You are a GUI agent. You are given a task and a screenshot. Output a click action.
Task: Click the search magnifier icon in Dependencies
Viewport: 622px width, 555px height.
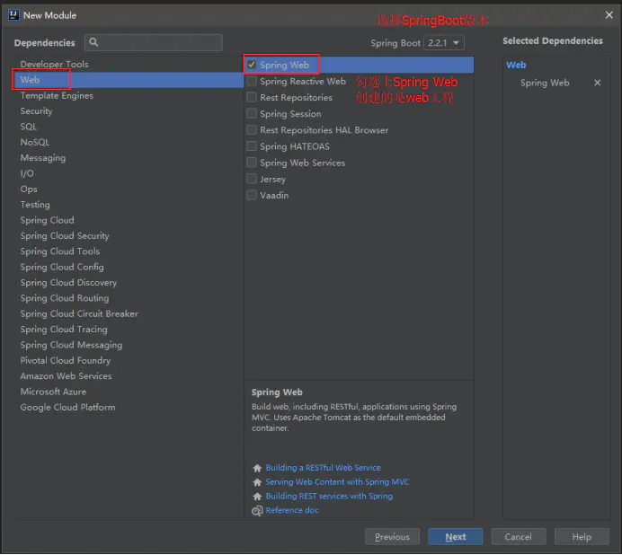tap(93, 42)
